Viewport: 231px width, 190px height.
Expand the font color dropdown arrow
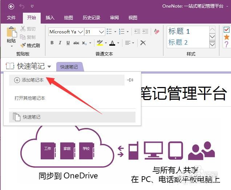pyautogui.click(x=118, y=43)
